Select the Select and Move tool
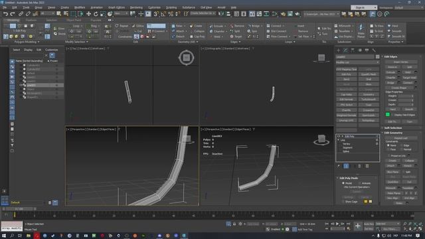Viewport: 425px width, 239px height. tap(88, 14)
